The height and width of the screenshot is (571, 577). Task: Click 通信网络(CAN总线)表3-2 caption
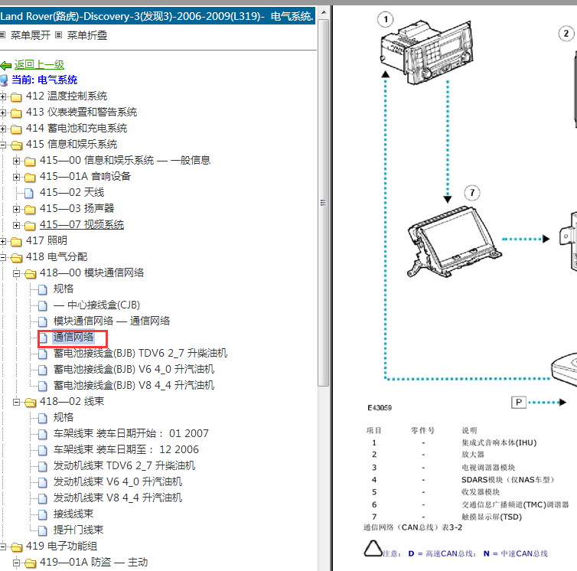tap(412, 527)
